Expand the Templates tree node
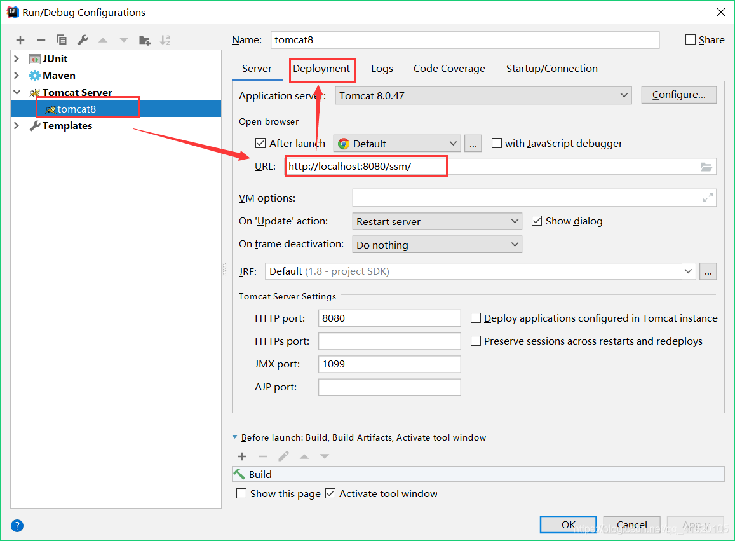This screenshot has height=541, width=735. (17, 126)
